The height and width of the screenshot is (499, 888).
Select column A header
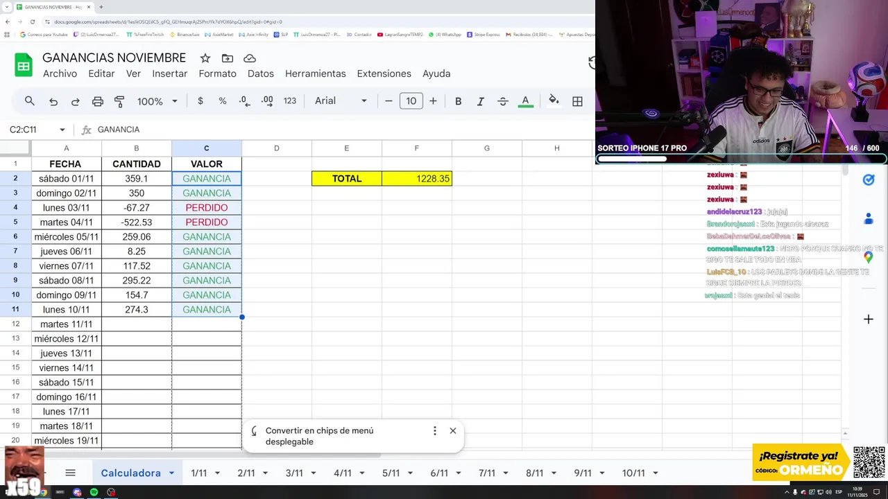pos(67,148)
